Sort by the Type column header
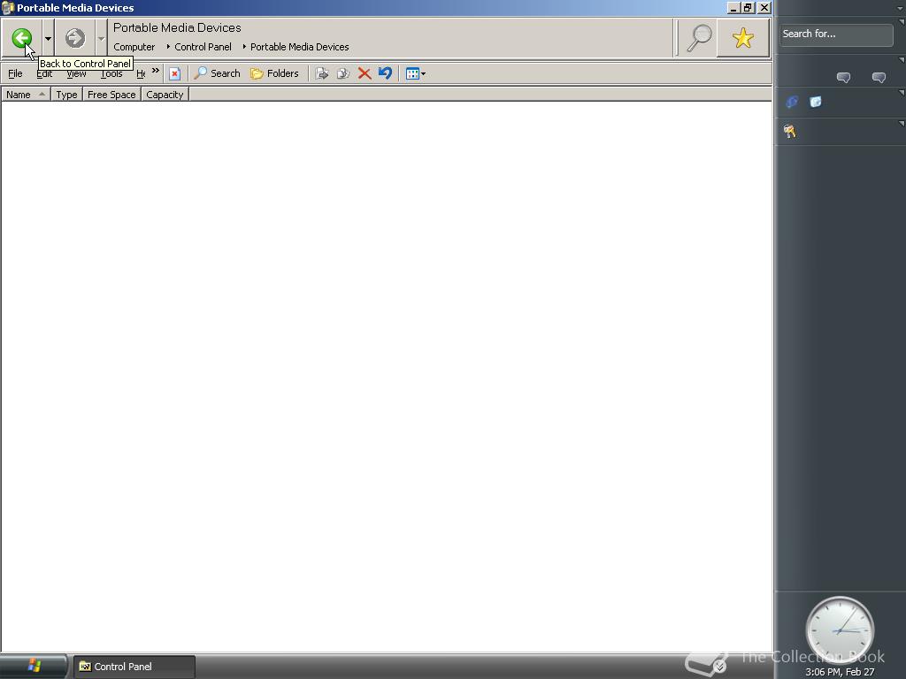The height and width of the screenshot is (679, 906). click(x=66, y=95)
